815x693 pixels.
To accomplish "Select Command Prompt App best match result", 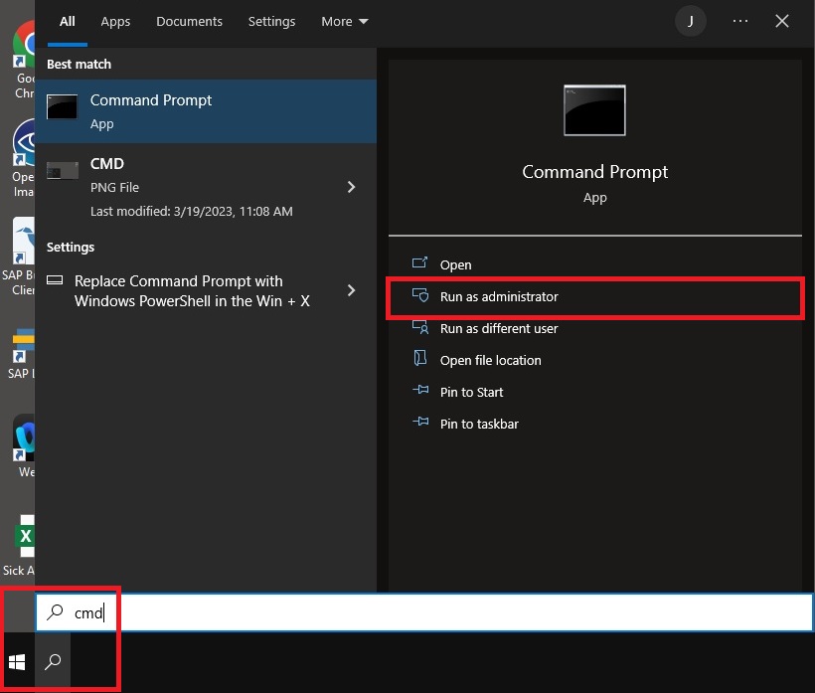I will (206, 111).
